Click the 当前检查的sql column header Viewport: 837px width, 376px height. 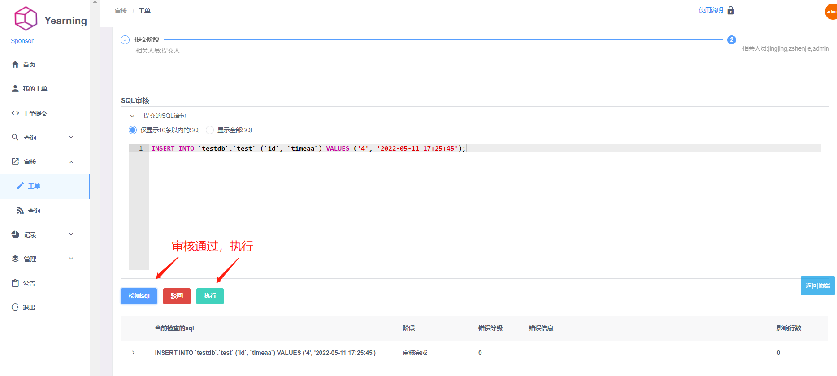click(174, 328)
